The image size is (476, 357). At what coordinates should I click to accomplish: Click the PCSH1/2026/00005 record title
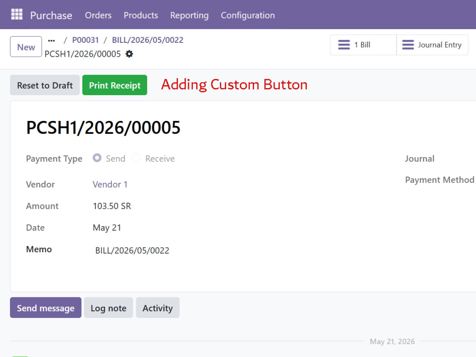103,128
